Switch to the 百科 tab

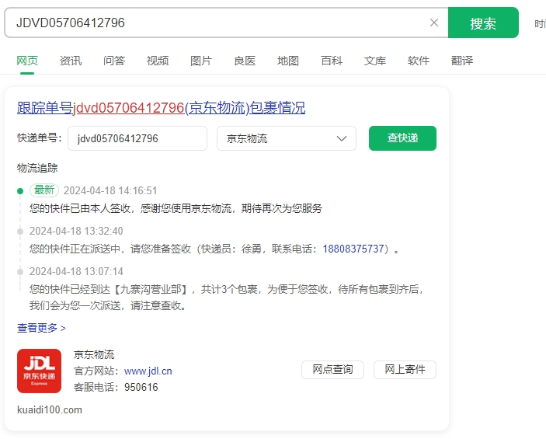point(332,61)
